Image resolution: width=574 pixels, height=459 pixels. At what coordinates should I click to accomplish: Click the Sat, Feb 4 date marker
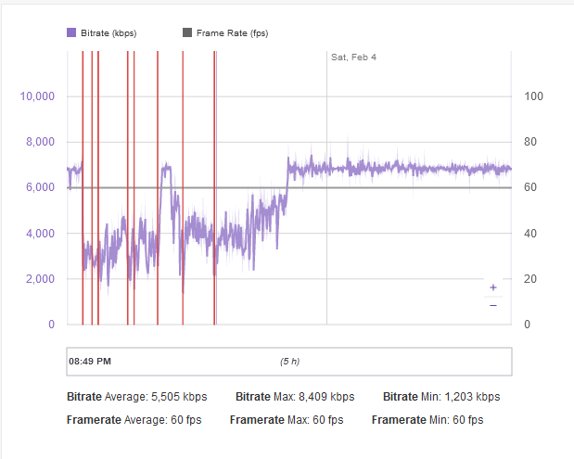[353, 57]
